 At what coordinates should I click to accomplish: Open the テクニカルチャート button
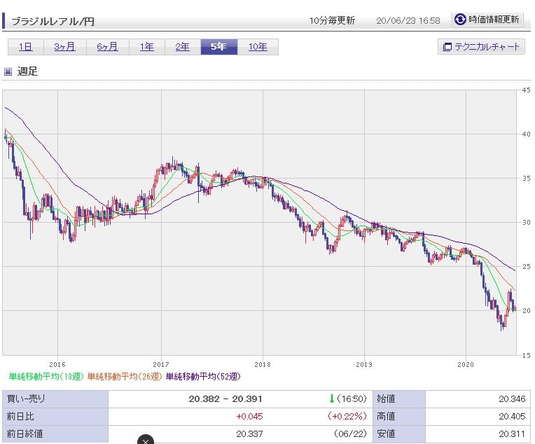tap(480, 47)
